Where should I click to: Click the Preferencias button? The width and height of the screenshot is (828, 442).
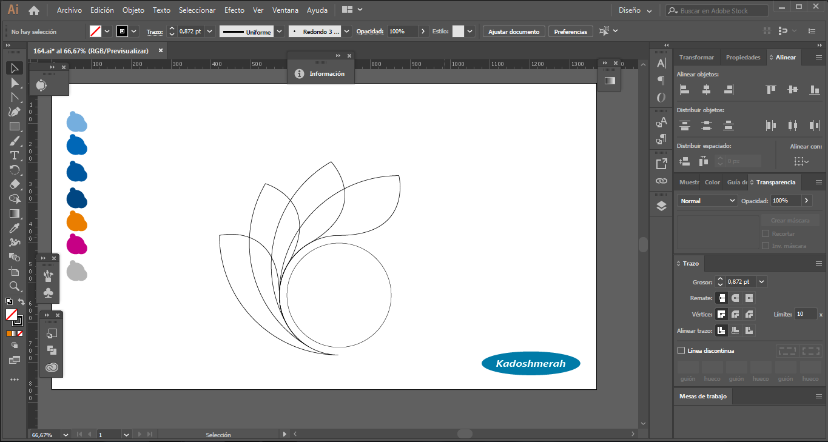[x=571, y=32]
